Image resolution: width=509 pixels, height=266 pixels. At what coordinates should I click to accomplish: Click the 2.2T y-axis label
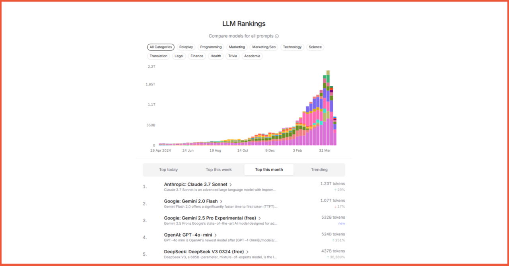(x=152, y=67)
